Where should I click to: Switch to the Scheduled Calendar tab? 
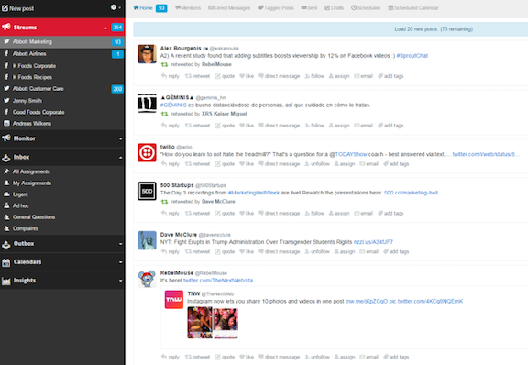point(413,7)
